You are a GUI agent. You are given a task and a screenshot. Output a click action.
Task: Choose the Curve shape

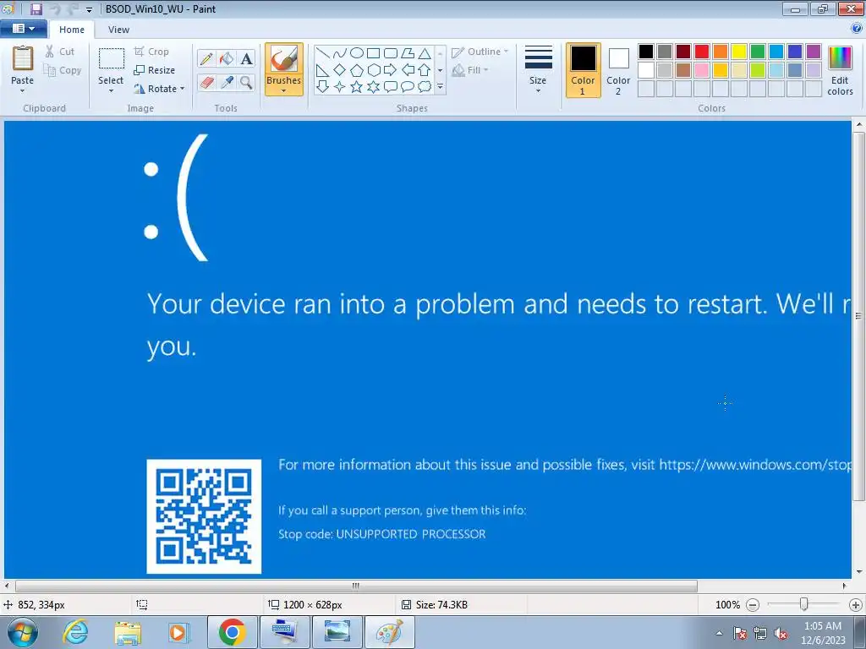coord(340,53)
